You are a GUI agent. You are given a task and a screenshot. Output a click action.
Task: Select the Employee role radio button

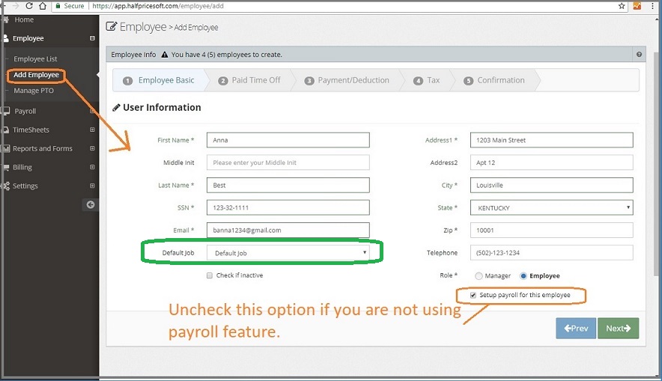pos(523,276)
